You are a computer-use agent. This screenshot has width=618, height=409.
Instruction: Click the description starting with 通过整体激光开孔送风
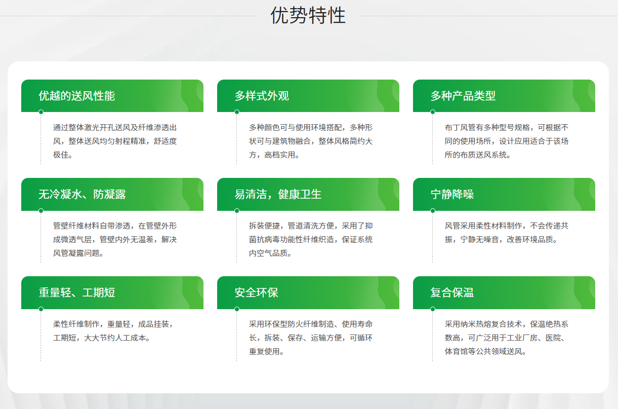point(115,141)
